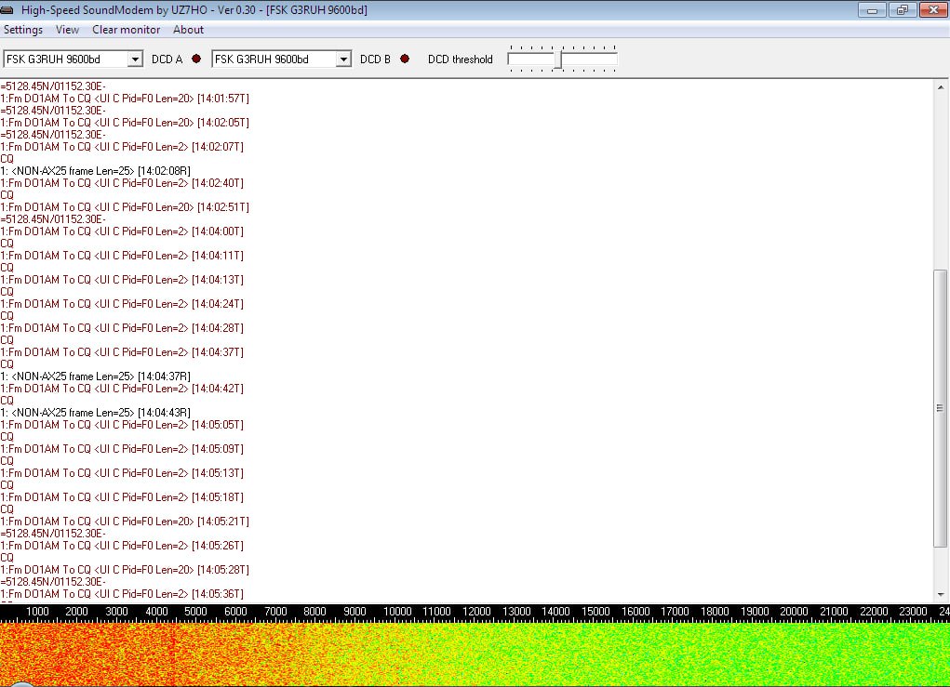Click the log line stamped [14:05:36T]
The width and height of the screenshot is (950, 687).
point(122,594)
